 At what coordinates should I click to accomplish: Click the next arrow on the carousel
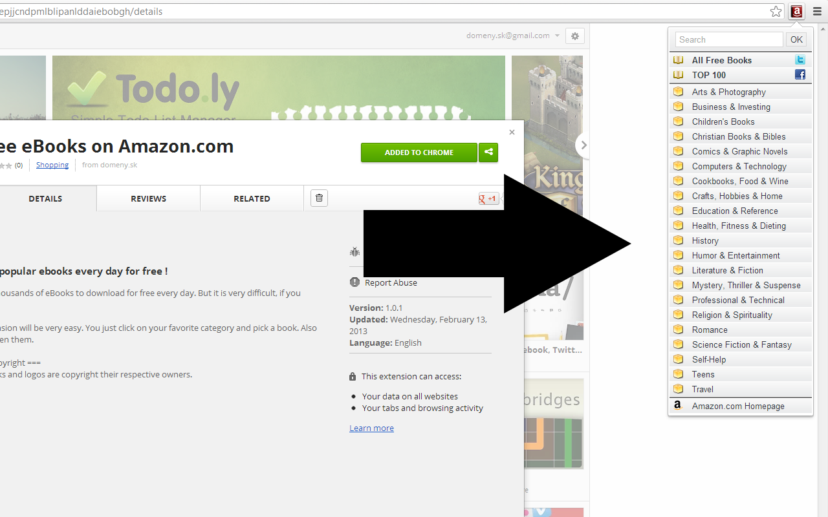point(582,145)
